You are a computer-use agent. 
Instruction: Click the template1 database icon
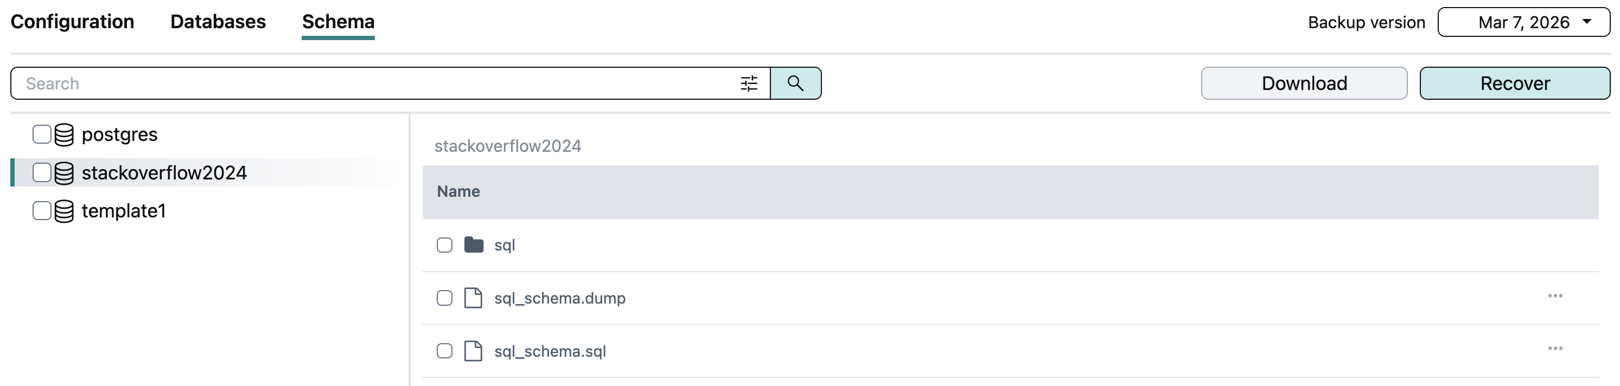(64, 211)
